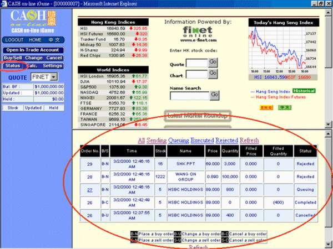Image resolution: width=333 pixels, height=249 pixels.
Task: Open the Settings menu item
Action: click(53, 66)
